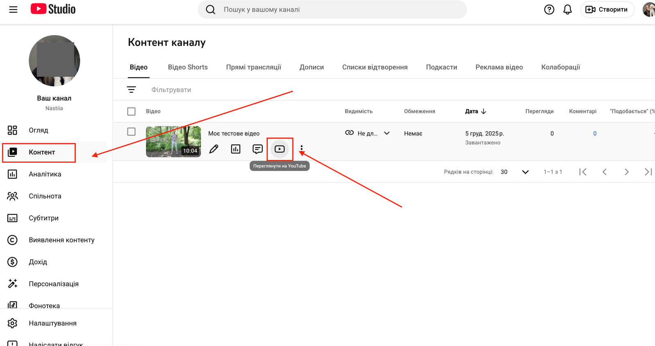
Task: Click the Фільтрувати filter input
Action: 171,90
